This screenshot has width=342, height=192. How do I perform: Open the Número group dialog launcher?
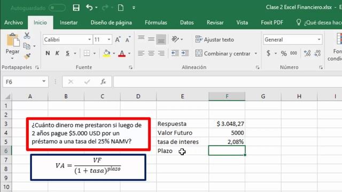[x=321, y=68]
